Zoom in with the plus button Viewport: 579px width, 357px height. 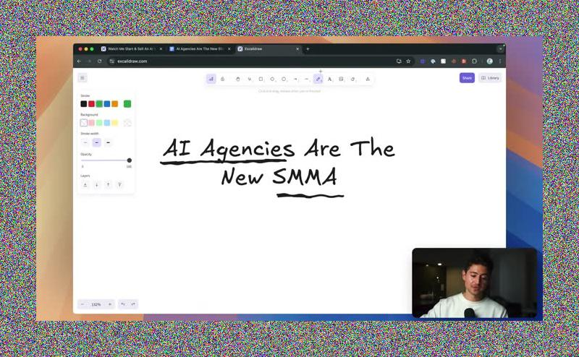110,304
